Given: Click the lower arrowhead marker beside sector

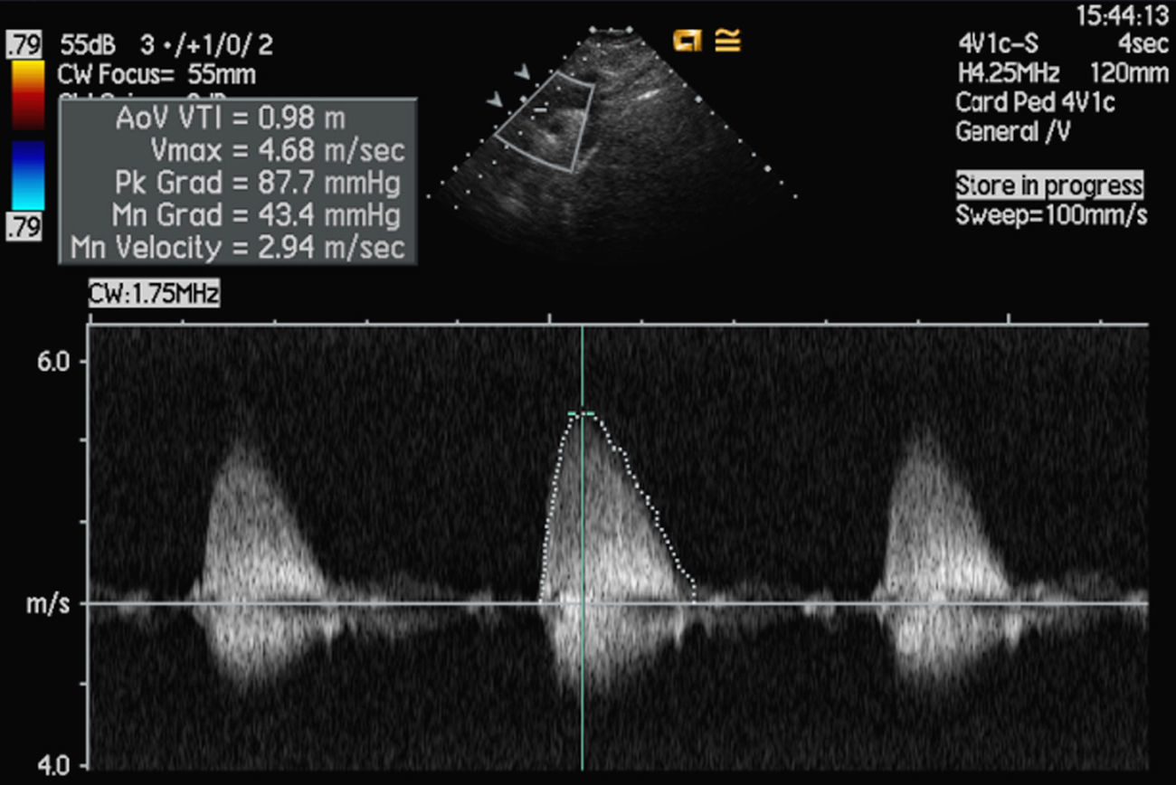Looking at the screenshot, I should click(494, 100).
